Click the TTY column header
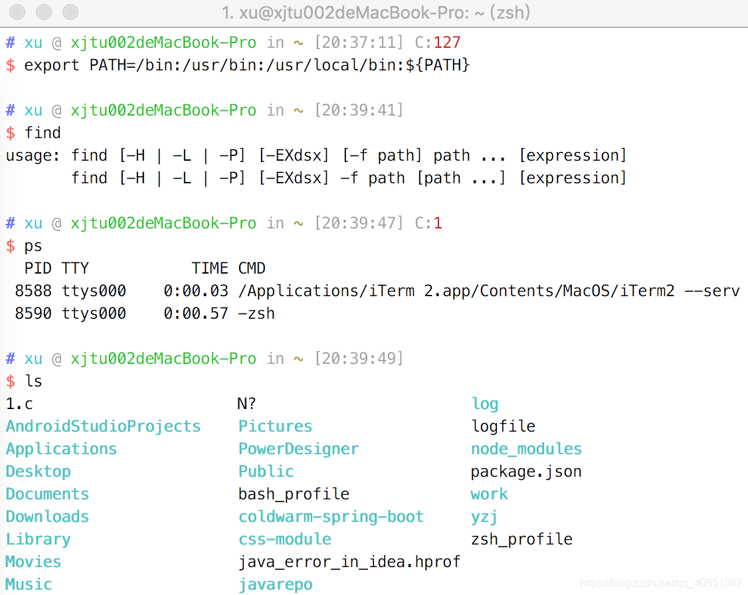748x595 pixels. pyautogui.click(x=75, y=268)
